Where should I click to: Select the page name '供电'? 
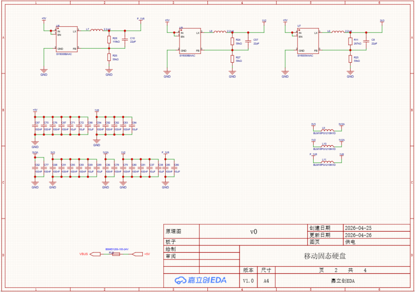[x=350, y=242]
